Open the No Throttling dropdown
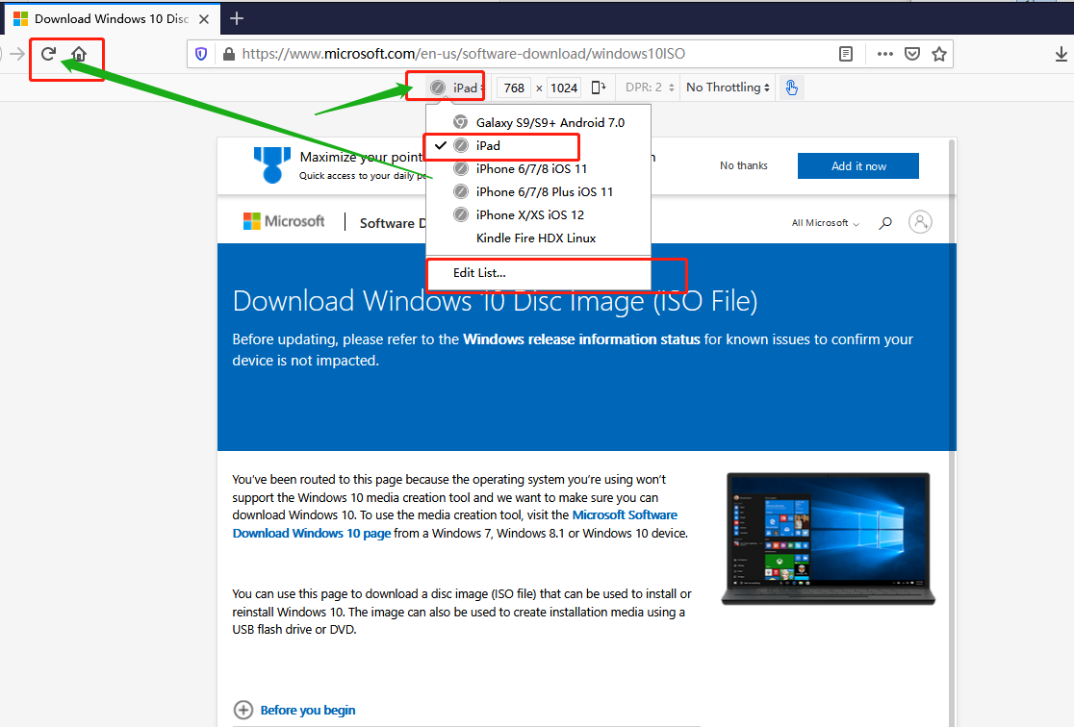Screen dimensions: 1074x727 (728, 88)
